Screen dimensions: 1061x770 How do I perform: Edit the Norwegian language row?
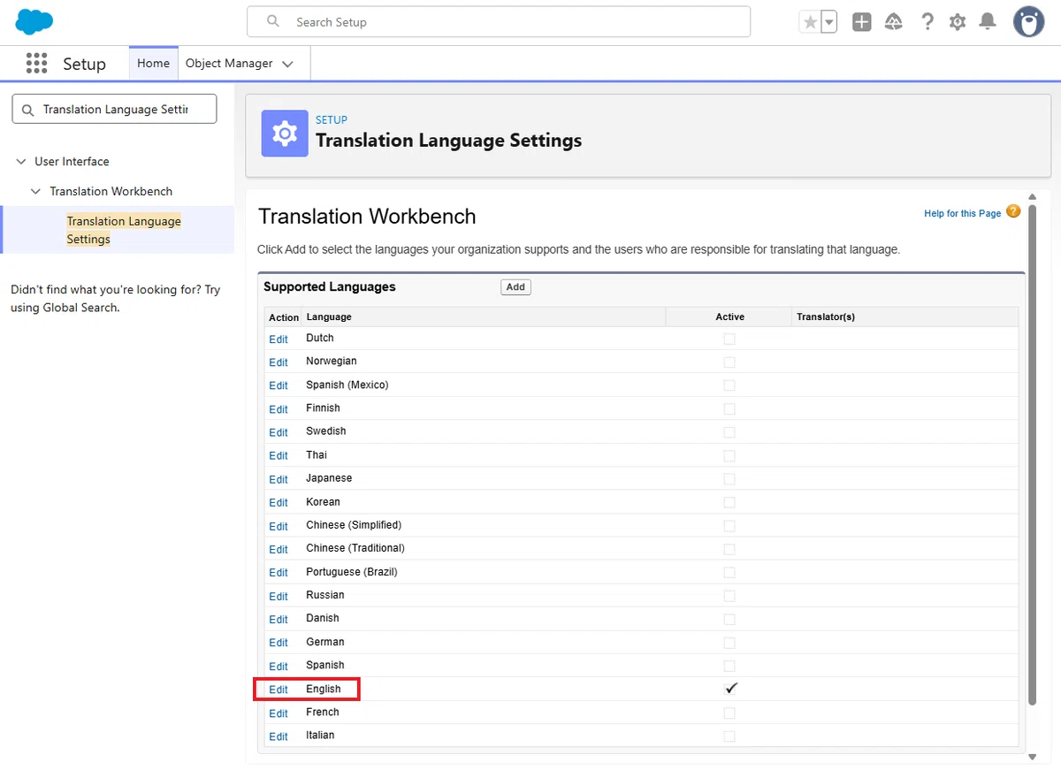[279, 362]
